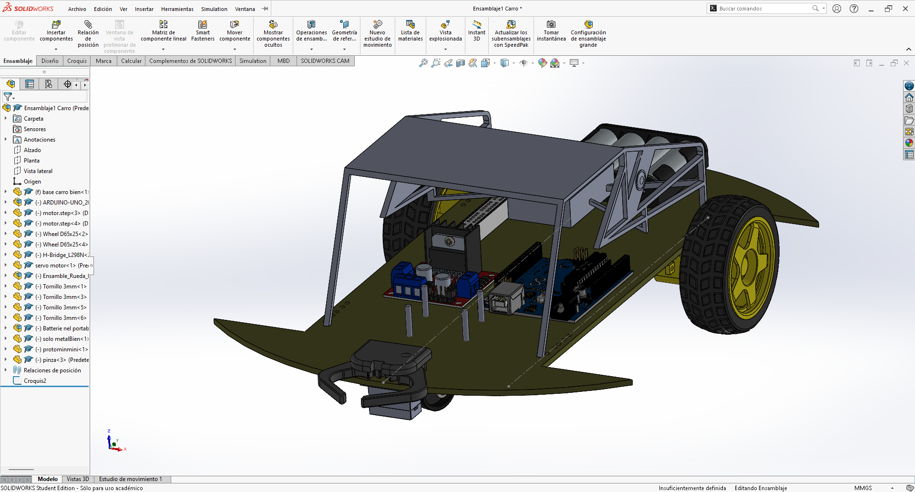915x492 pixels.
Task: Expand the Carpeta tree item
Action: click(5, 118)
